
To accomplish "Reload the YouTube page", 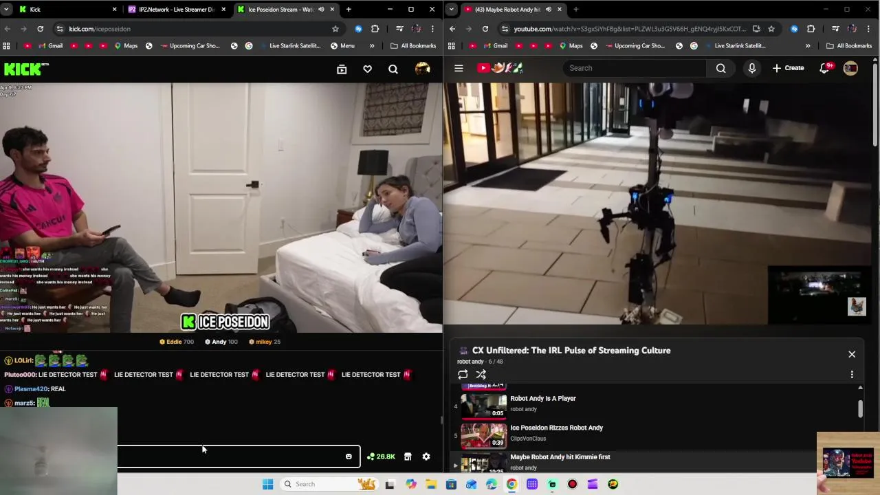I will pos(485,29).
